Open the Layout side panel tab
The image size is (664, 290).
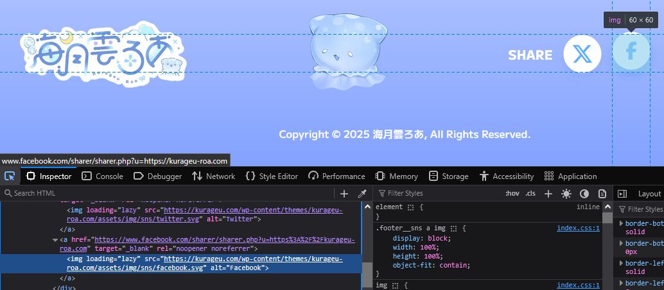coord(649,194)
